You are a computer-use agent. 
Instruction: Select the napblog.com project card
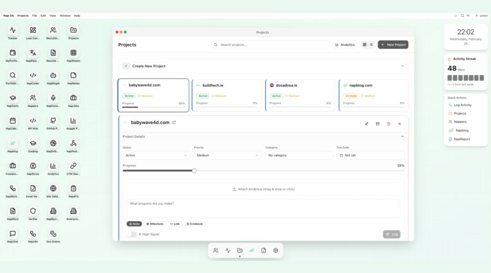(373, 96)
